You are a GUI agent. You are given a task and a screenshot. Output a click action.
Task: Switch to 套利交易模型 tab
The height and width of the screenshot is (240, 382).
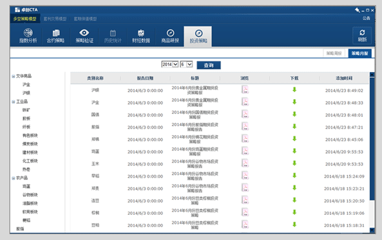(x=55, y=19)
